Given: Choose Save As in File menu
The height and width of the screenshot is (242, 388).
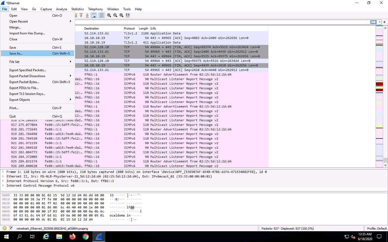Looking at the screenshot, I should pos(38,54).
